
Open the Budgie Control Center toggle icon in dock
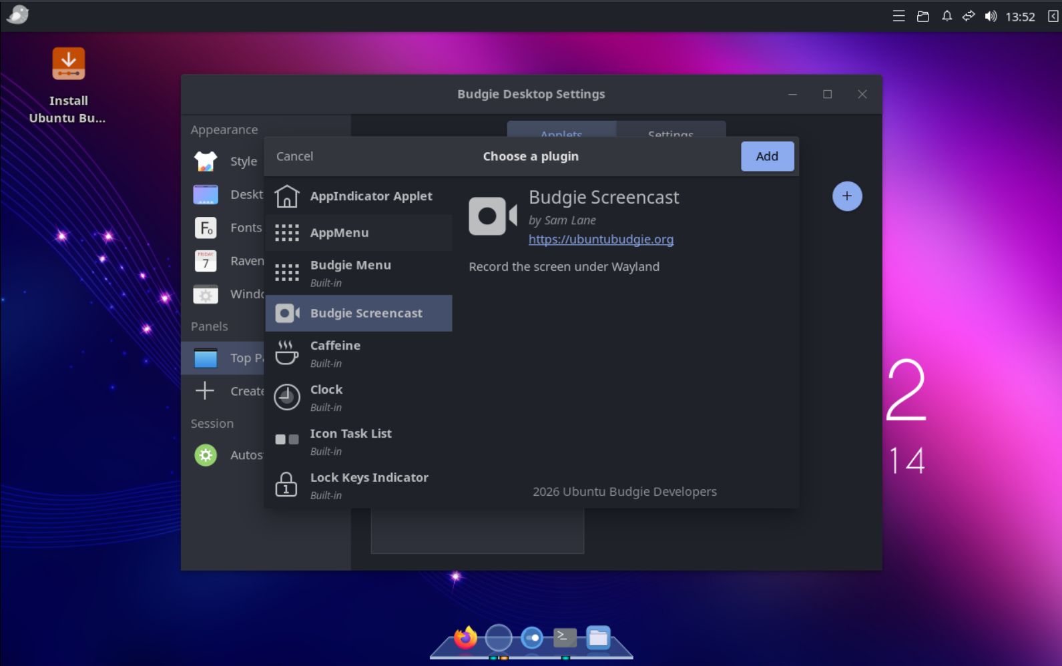(532, 638)
